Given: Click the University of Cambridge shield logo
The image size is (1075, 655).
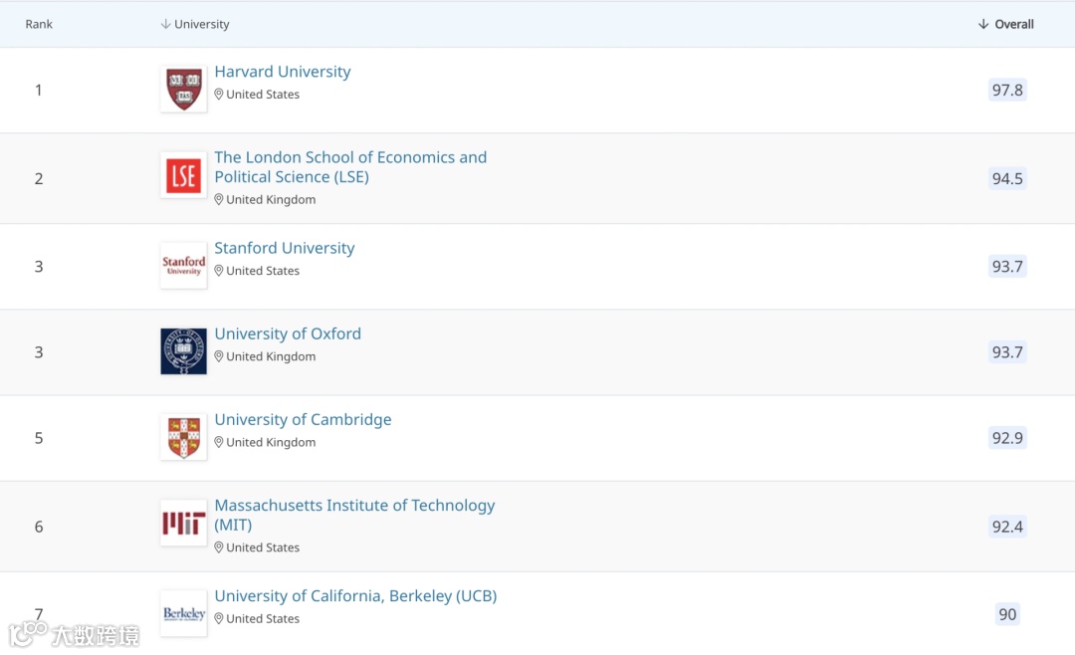Looking at the screenshot, I should click(183, 437).
